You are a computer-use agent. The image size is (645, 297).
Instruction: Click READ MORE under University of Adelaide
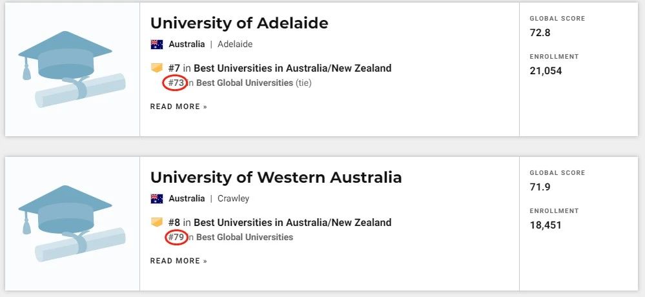179,107
